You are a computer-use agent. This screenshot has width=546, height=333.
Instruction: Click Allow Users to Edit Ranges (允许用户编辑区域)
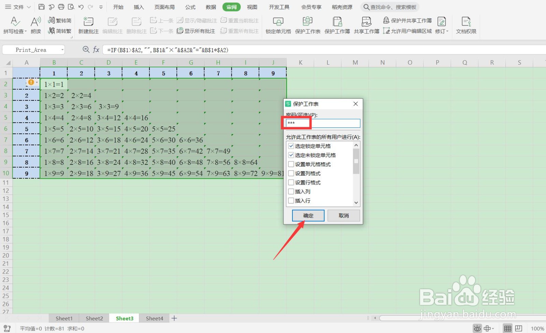pyautogui.click(x=407, y=31)
